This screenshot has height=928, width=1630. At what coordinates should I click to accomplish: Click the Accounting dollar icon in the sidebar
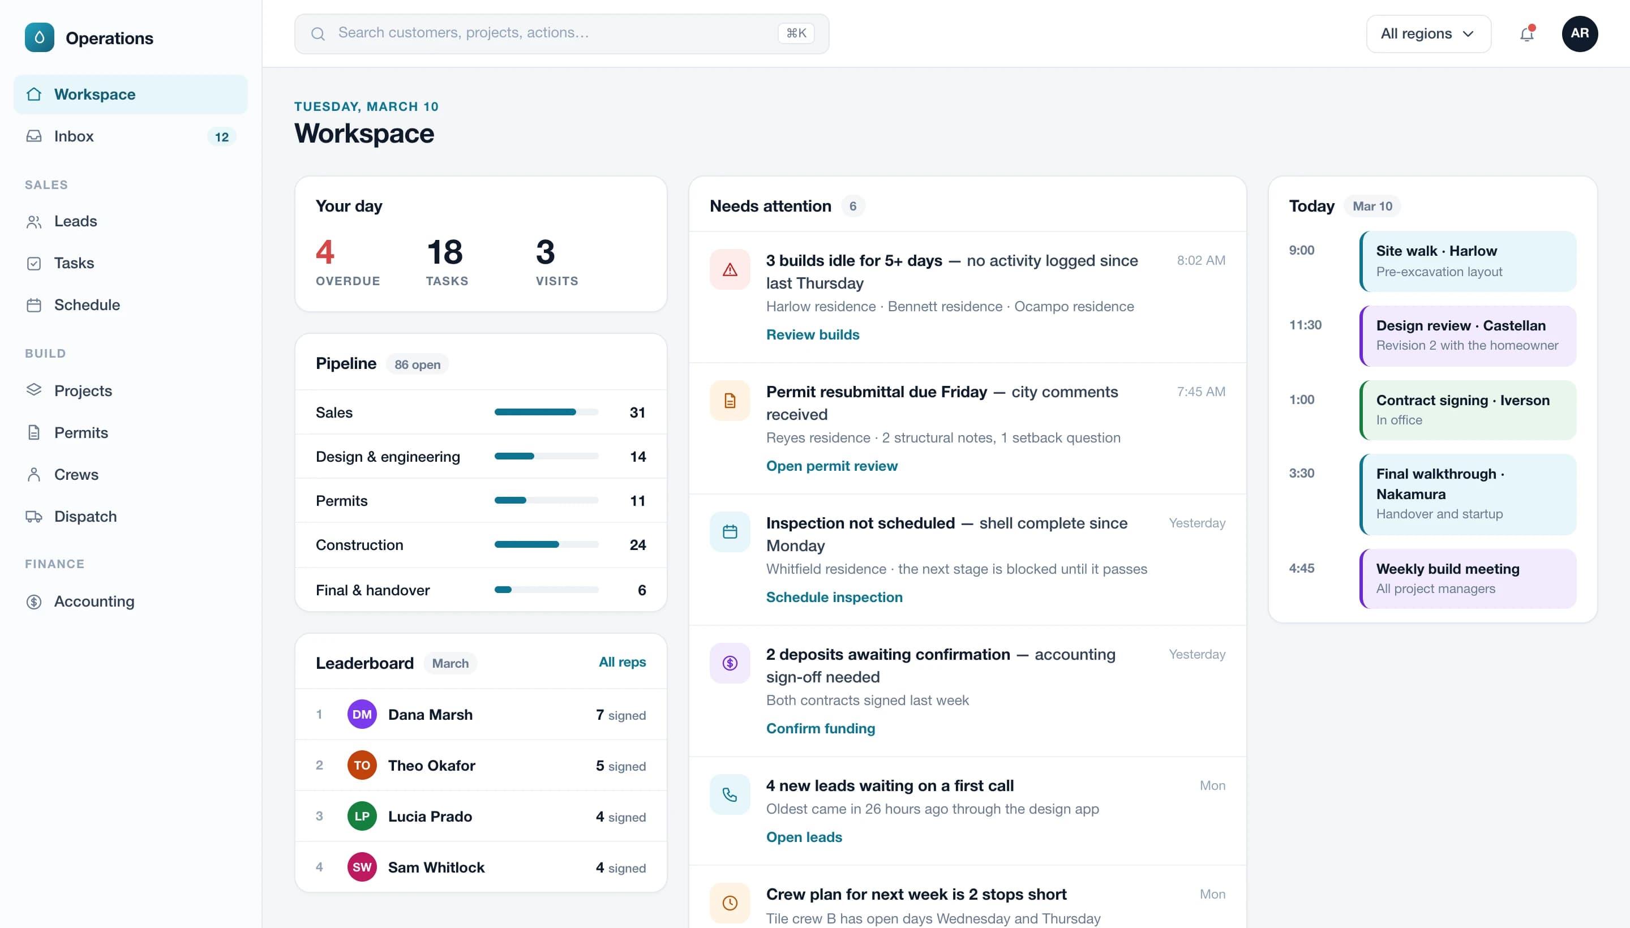coord(34,601)
